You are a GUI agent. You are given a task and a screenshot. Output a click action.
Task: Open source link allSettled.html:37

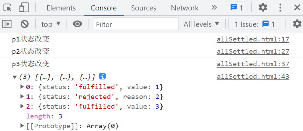coord(253,64)
